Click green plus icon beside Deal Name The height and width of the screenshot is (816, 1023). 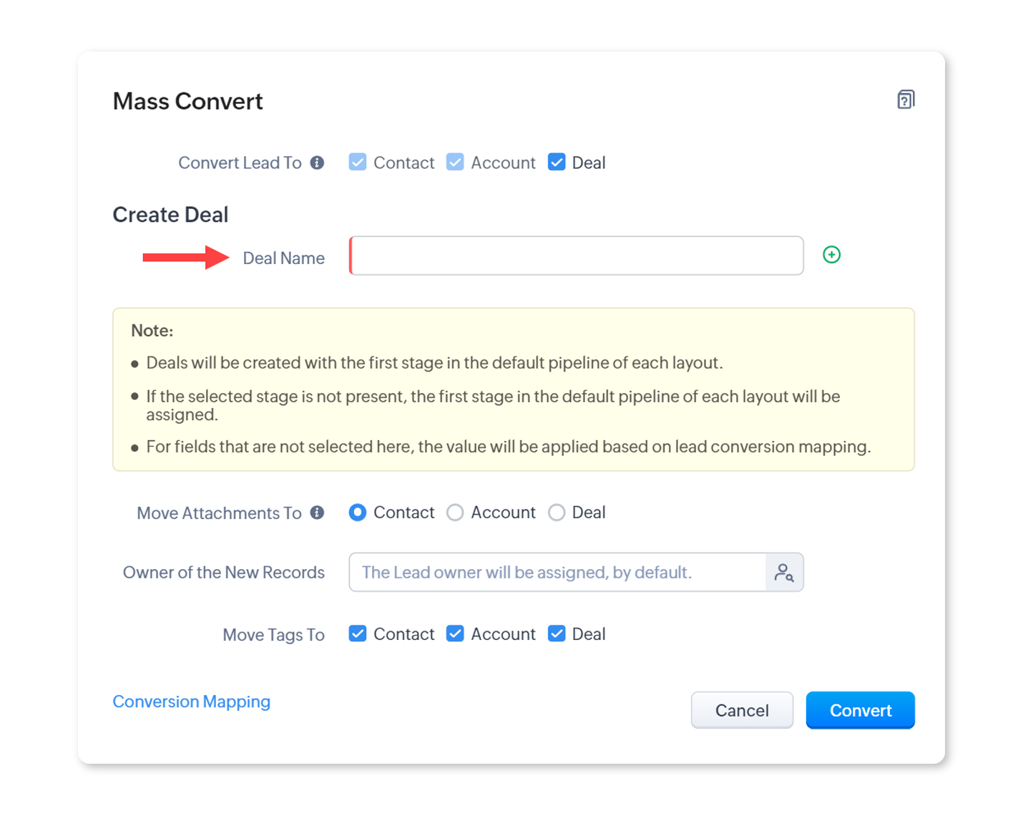pos(831,255)
